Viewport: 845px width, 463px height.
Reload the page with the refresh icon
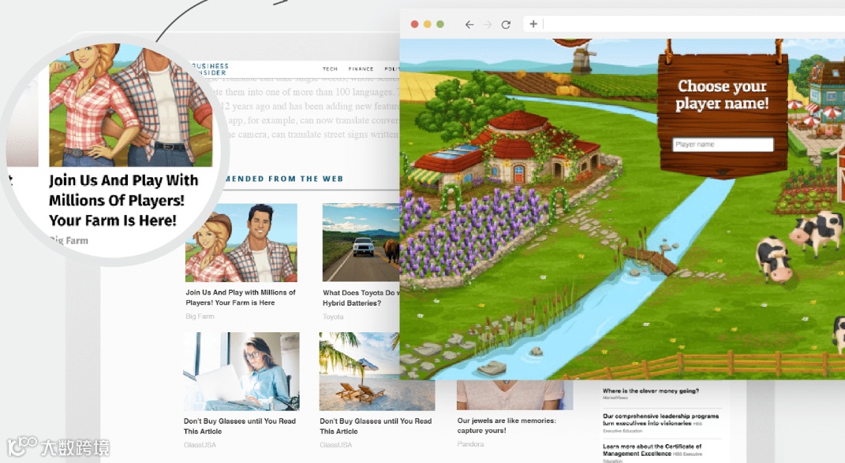tap(506, 24)
